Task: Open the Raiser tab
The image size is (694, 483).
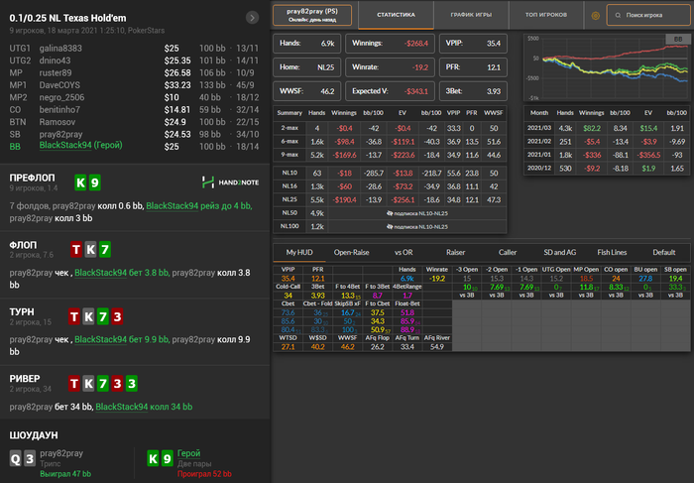Action: tap(455, 252)
